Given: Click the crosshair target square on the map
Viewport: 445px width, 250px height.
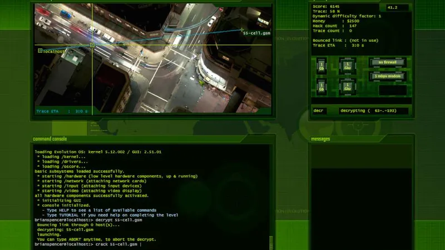Looking at the screenshot, I should click(x=92, y=45).
